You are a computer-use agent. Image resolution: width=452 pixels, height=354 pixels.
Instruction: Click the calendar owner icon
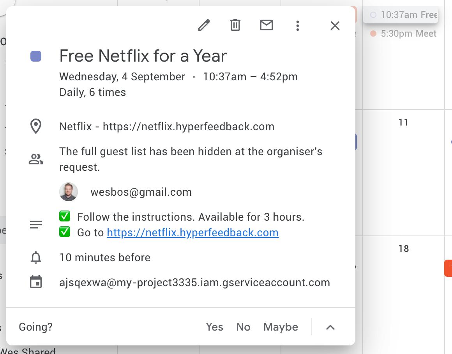pos(36,282)
